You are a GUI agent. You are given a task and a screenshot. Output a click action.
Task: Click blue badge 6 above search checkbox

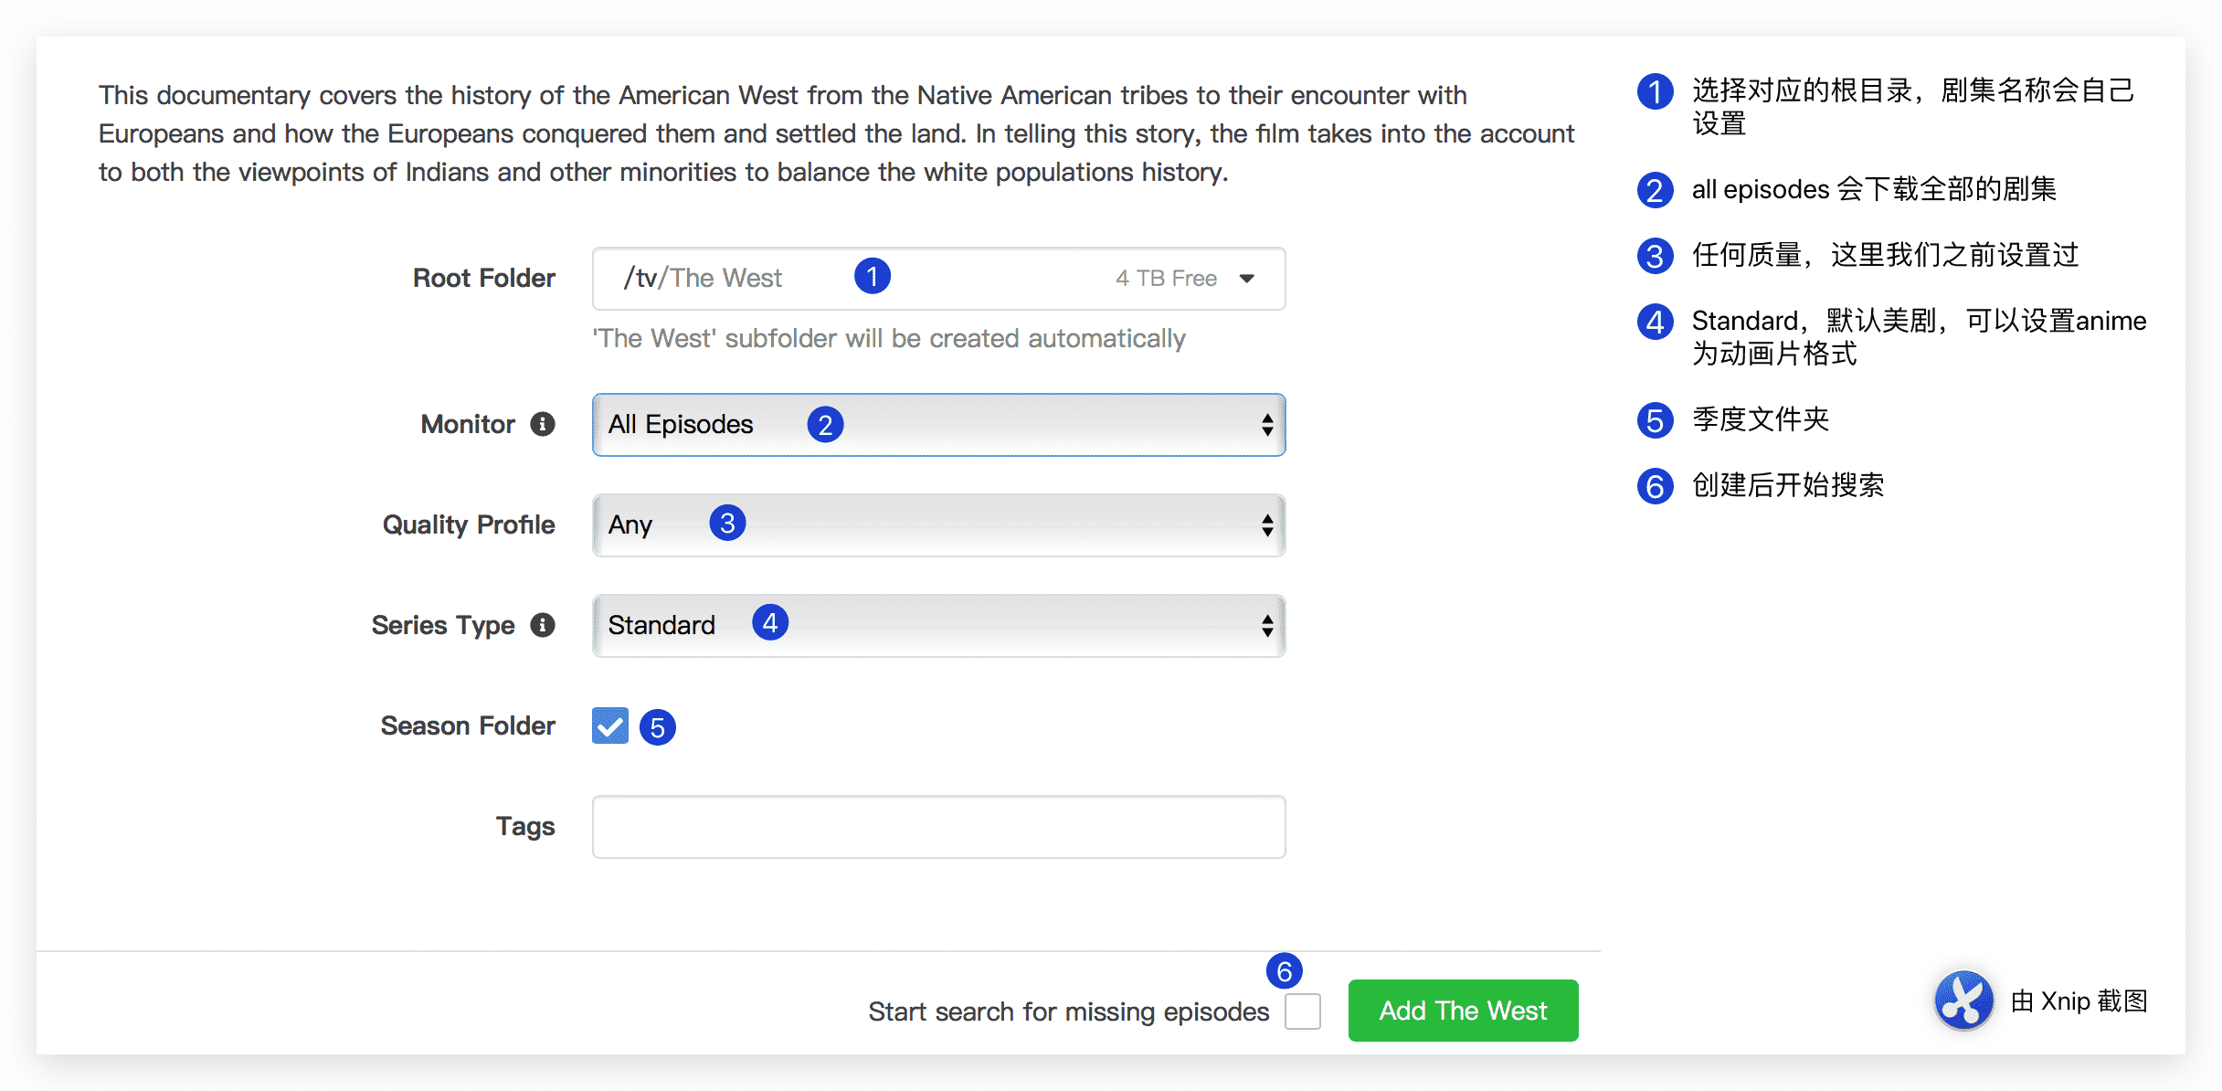1284,970
